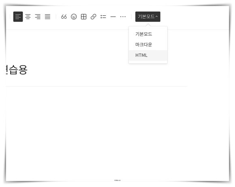Open the emoticon picker
Screen dimensions: 235x187
[74, 17]
